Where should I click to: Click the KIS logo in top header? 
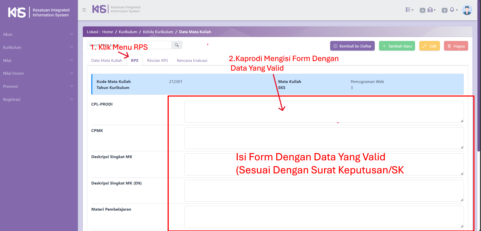pyautogui.click(x=99, y=9)
